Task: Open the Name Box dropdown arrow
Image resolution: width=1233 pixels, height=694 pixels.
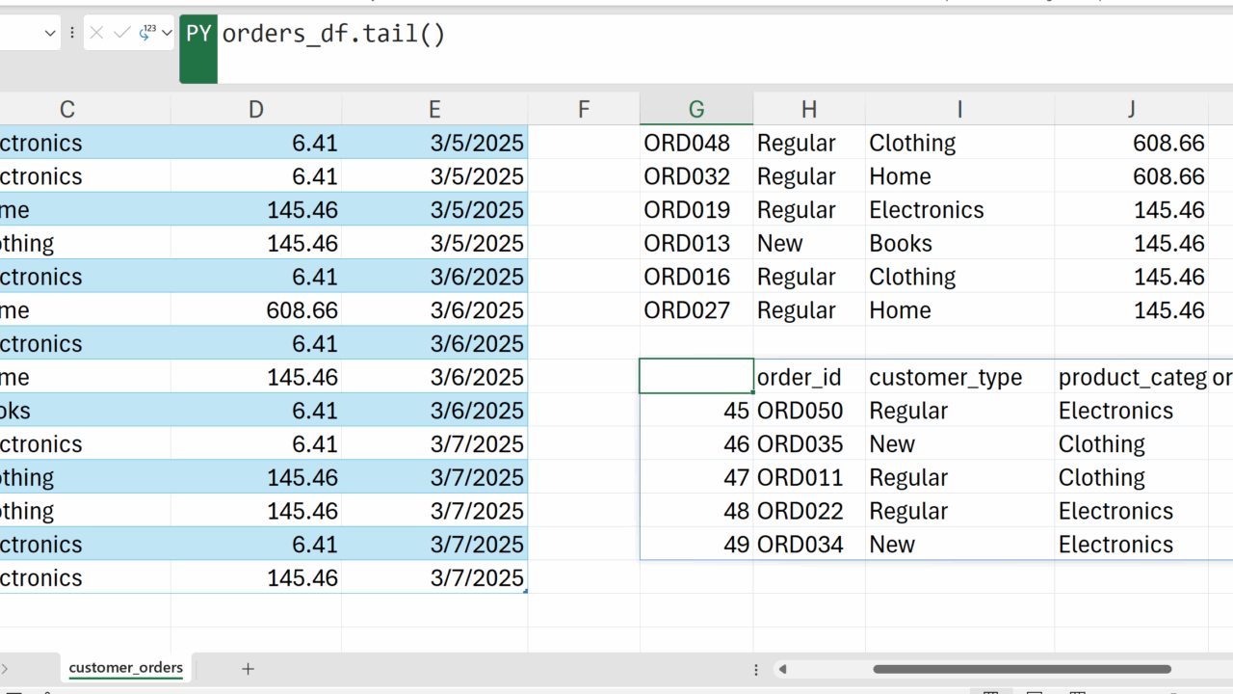Action: click(50, 33)
